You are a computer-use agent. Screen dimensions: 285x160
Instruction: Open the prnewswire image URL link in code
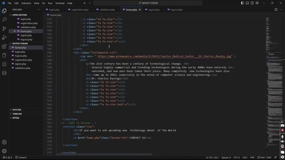[164, 56]
